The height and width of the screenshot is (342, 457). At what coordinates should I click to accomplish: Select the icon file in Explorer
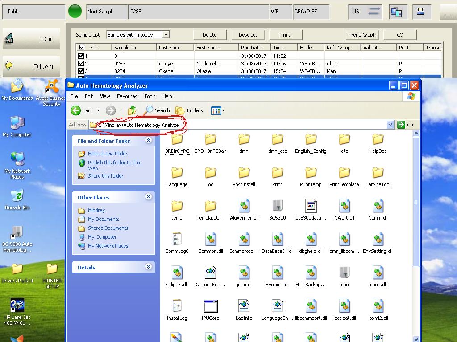[x=344, y=277]
